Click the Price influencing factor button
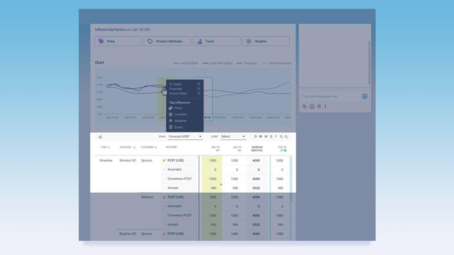 tap(118, 41)
